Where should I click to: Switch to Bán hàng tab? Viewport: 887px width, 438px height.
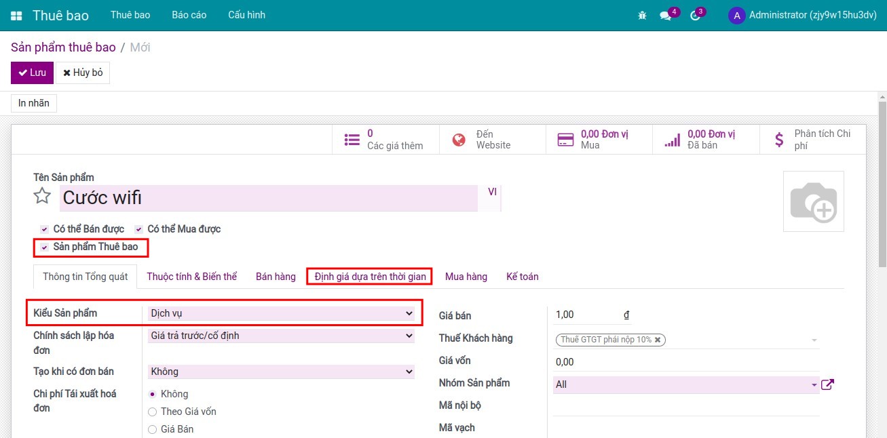point(276,277)
